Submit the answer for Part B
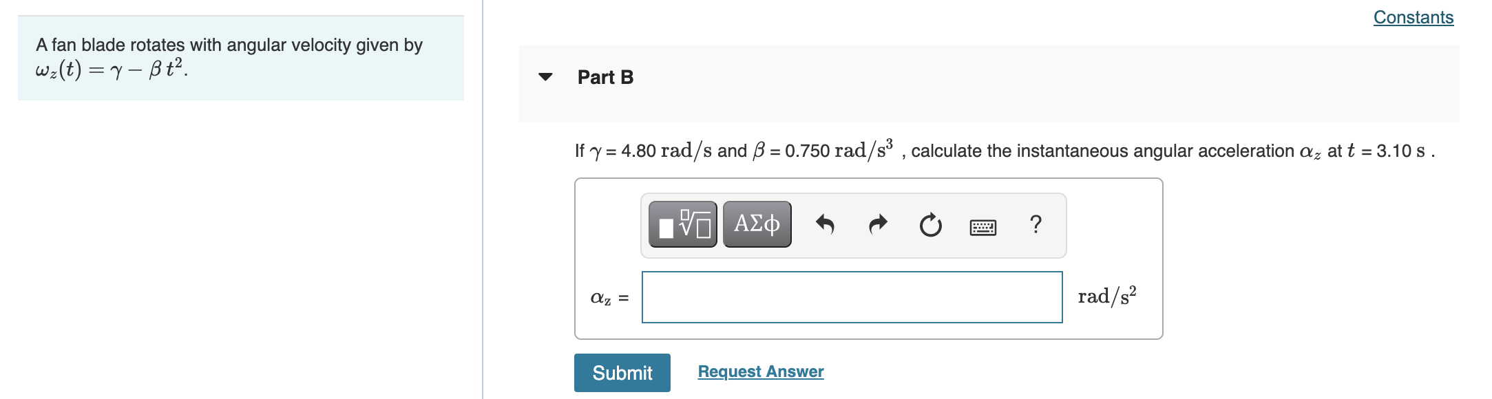The width and height of the screenshot is (1492, 399). (x=621, y=372)
